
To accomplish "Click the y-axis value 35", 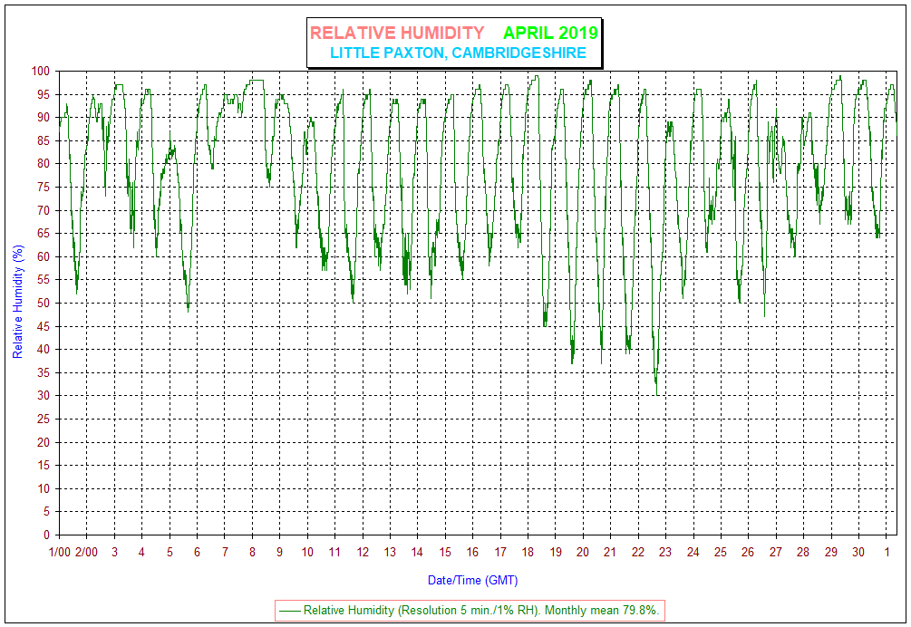I will click(x=44, y=372).
